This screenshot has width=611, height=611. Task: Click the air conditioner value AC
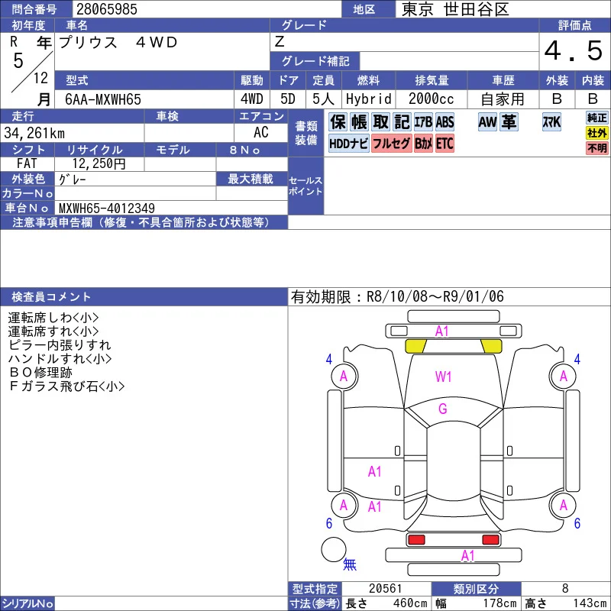click(261, 132)
